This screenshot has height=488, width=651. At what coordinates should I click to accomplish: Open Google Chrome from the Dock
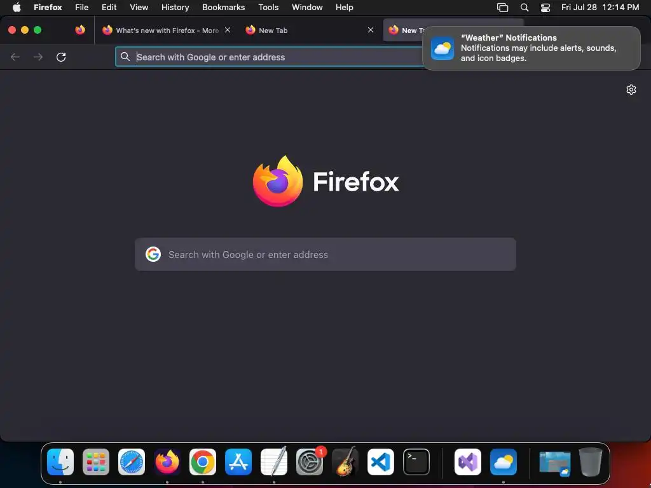coord(203,461)
